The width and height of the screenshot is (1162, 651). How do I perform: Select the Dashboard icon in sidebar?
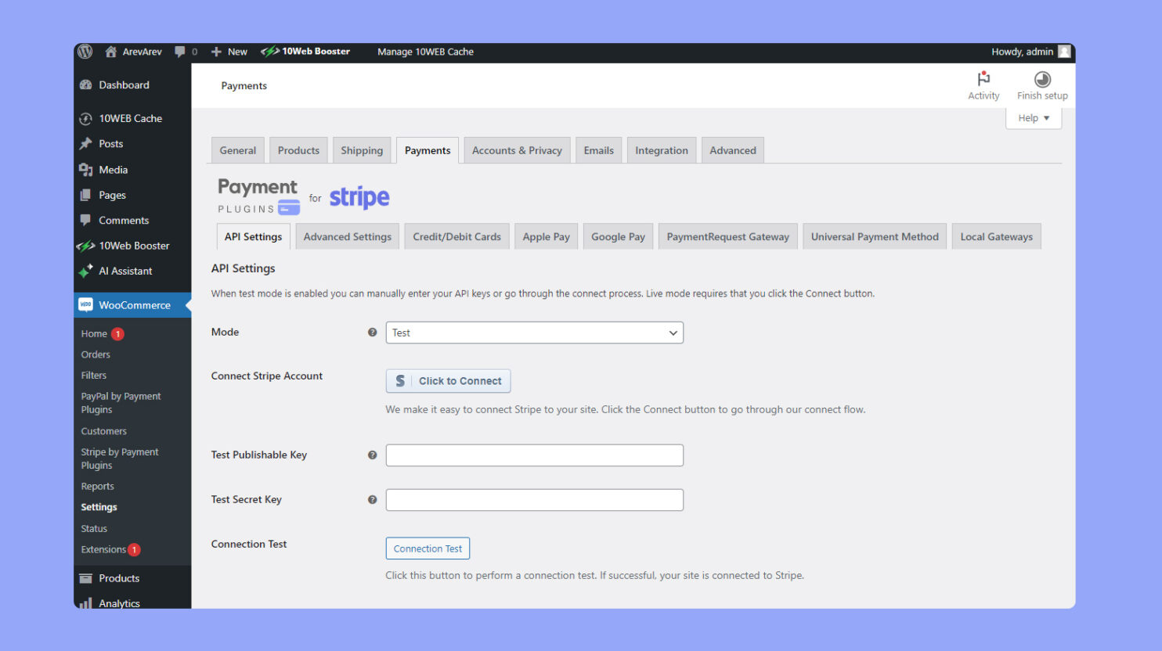[x=86, y=85]
